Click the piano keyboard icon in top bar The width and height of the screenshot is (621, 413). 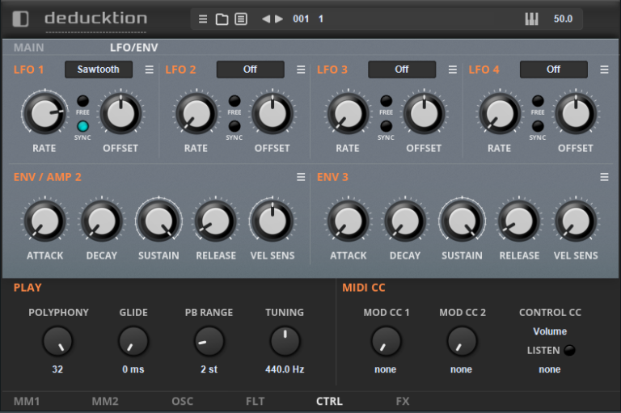(531, 19)
